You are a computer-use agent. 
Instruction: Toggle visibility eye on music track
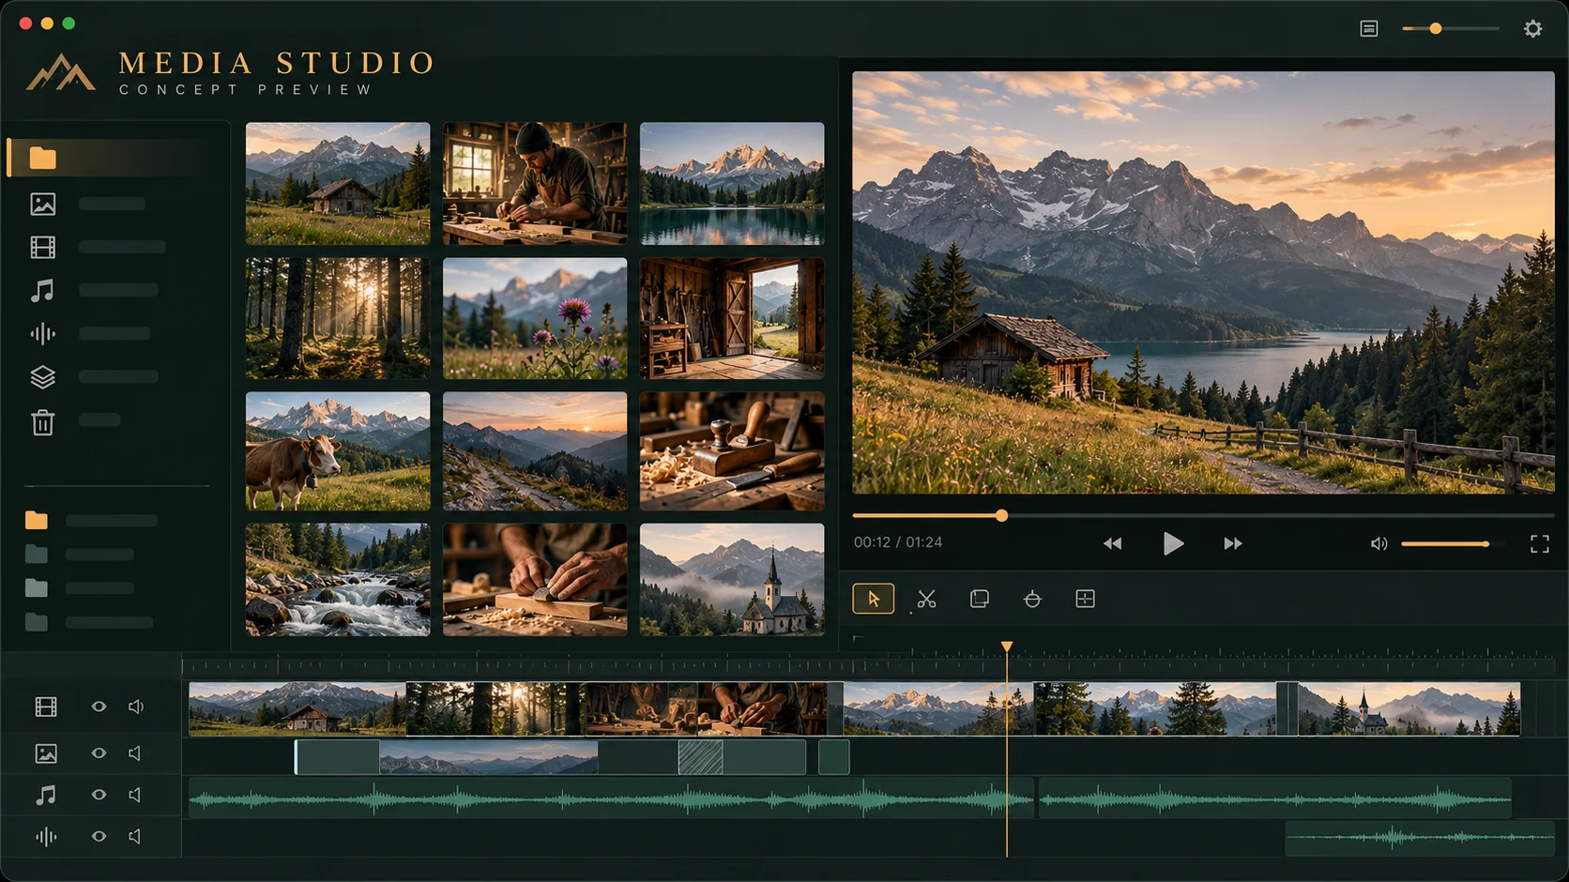99,795
